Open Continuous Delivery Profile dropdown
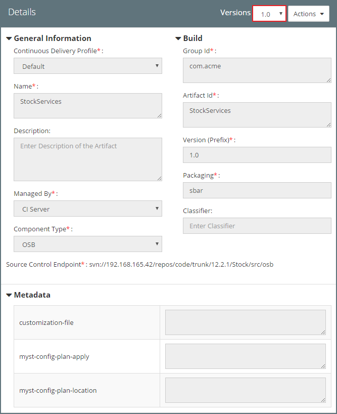337x414 pixels. [x=88, y=66]
